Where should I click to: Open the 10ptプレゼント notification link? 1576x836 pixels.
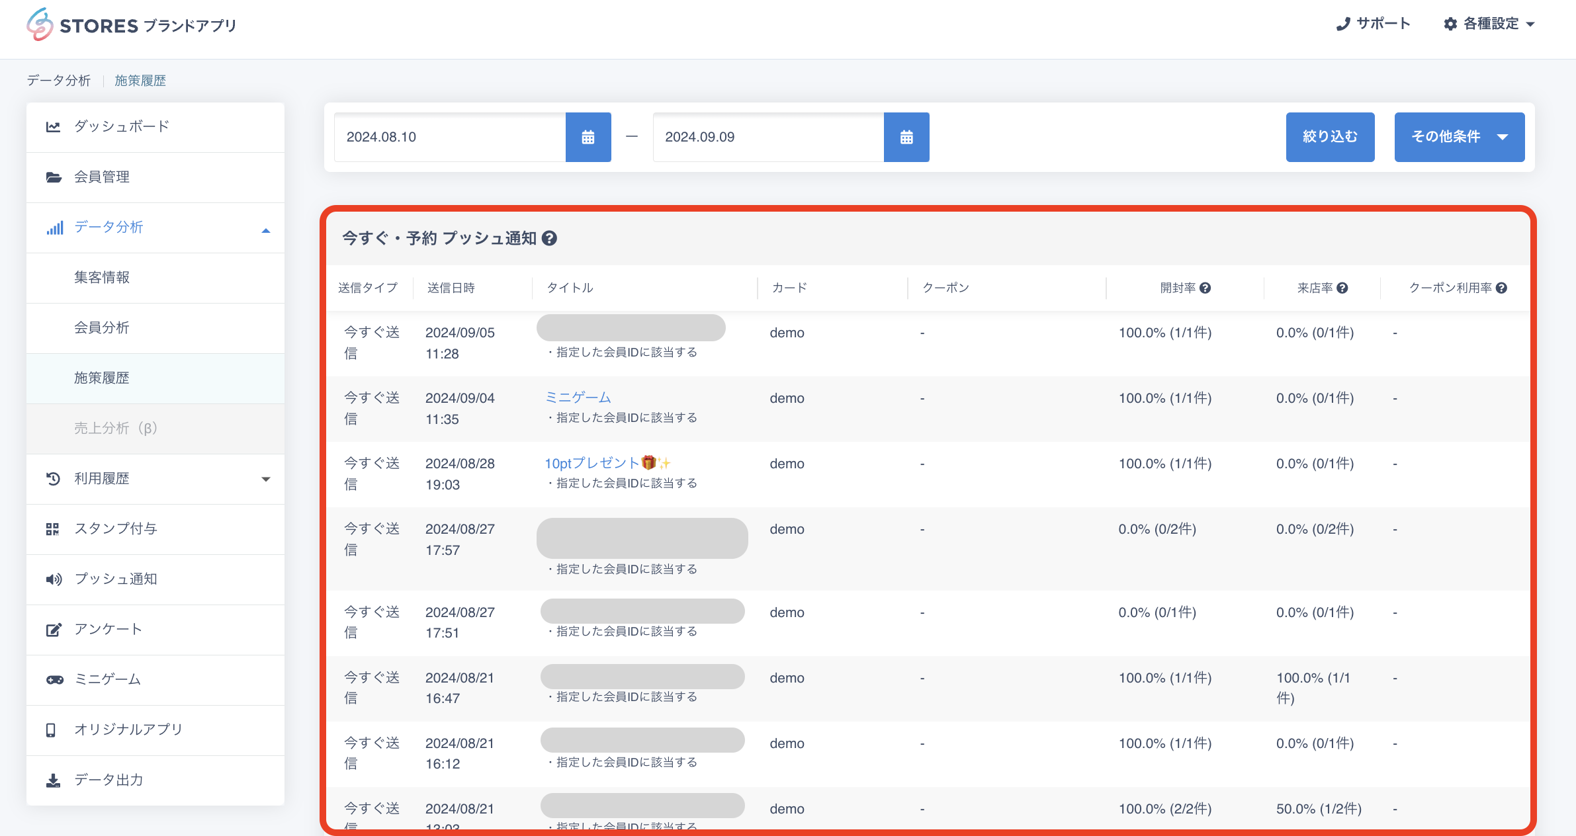(607, 463)
